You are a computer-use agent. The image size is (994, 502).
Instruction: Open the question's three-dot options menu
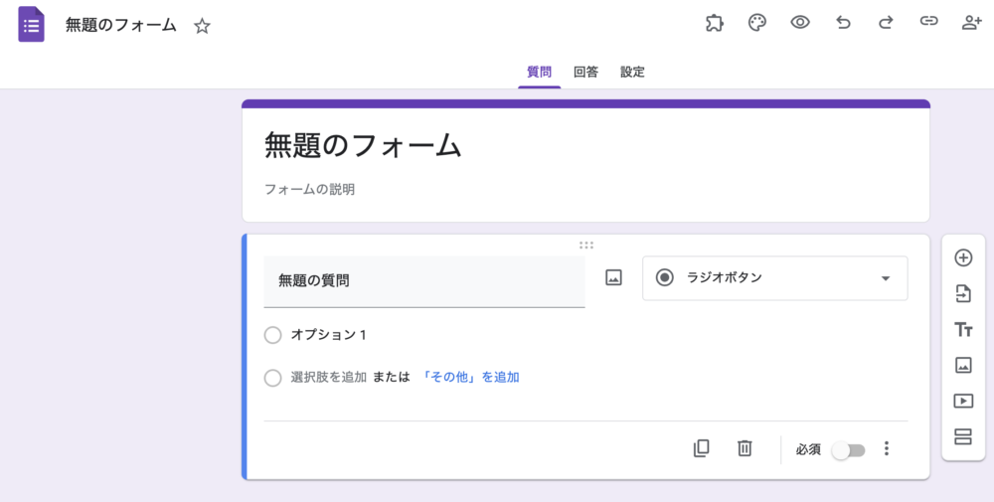coord(887,449)
